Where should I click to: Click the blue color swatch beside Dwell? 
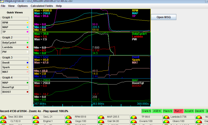click(27, 63)
